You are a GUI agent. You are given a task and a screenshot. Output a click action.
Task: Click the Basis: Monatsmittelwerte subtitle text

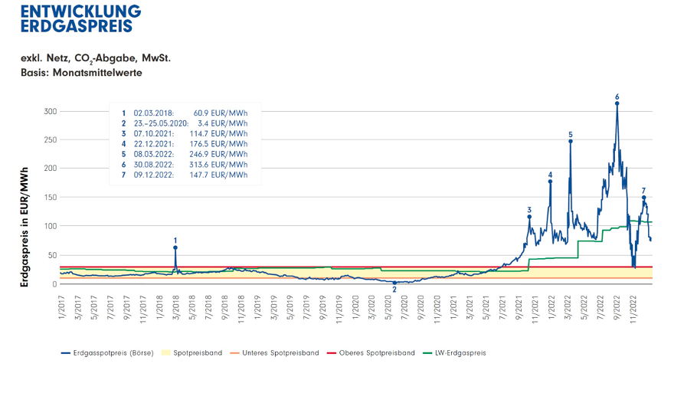tap(81, 73)
